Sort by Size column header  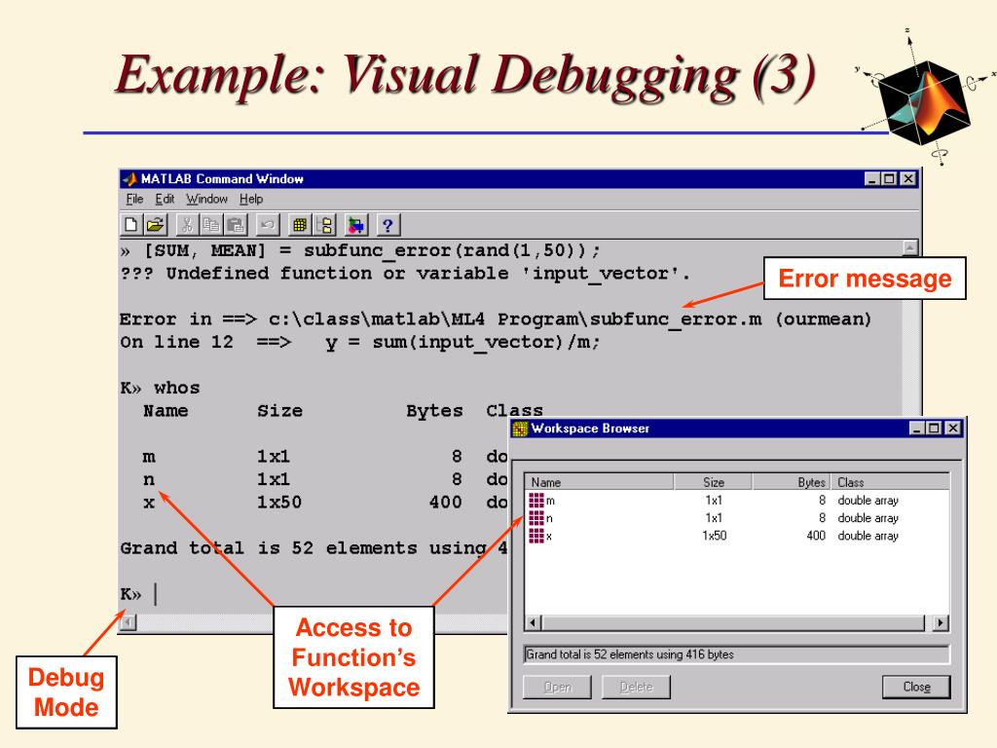click(713, 482)
